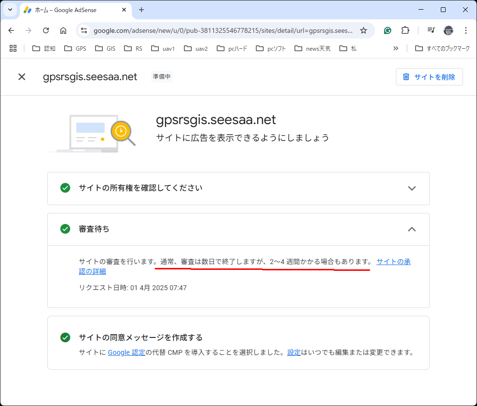The image size is (477, 406).
Task: Open the uav1 bookmark folder
Action: point(163,48)
